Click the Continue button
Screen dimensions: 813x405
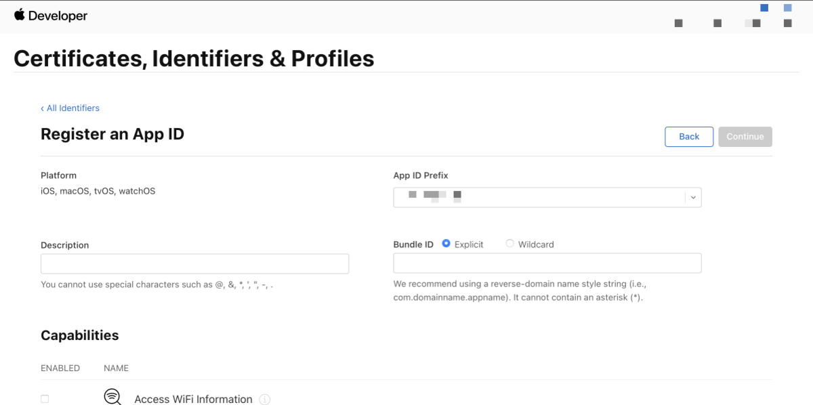tap(745, 137)
